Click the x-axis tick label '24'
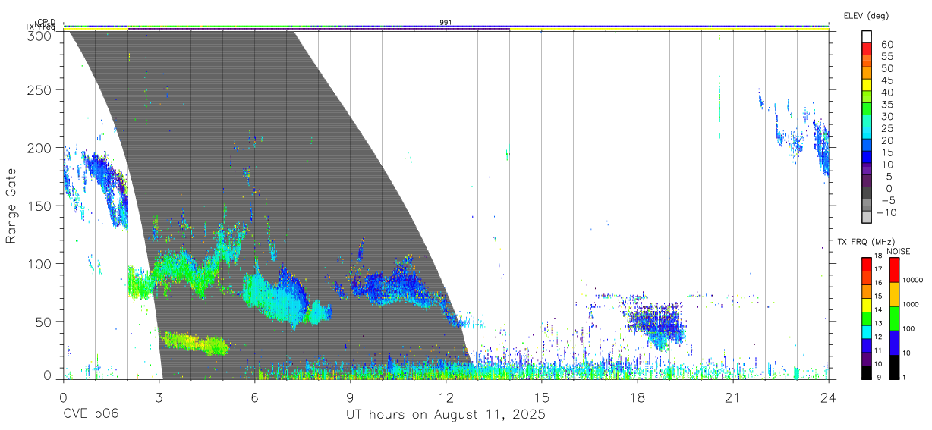932x430 pixels. [x=828, y=397]
